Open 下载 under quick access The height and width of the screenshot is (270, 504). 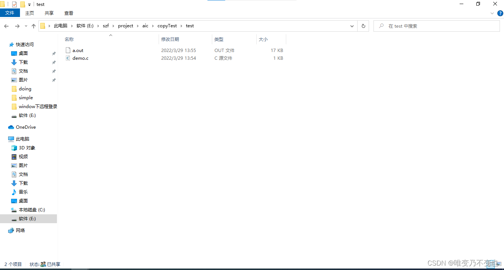23,62
